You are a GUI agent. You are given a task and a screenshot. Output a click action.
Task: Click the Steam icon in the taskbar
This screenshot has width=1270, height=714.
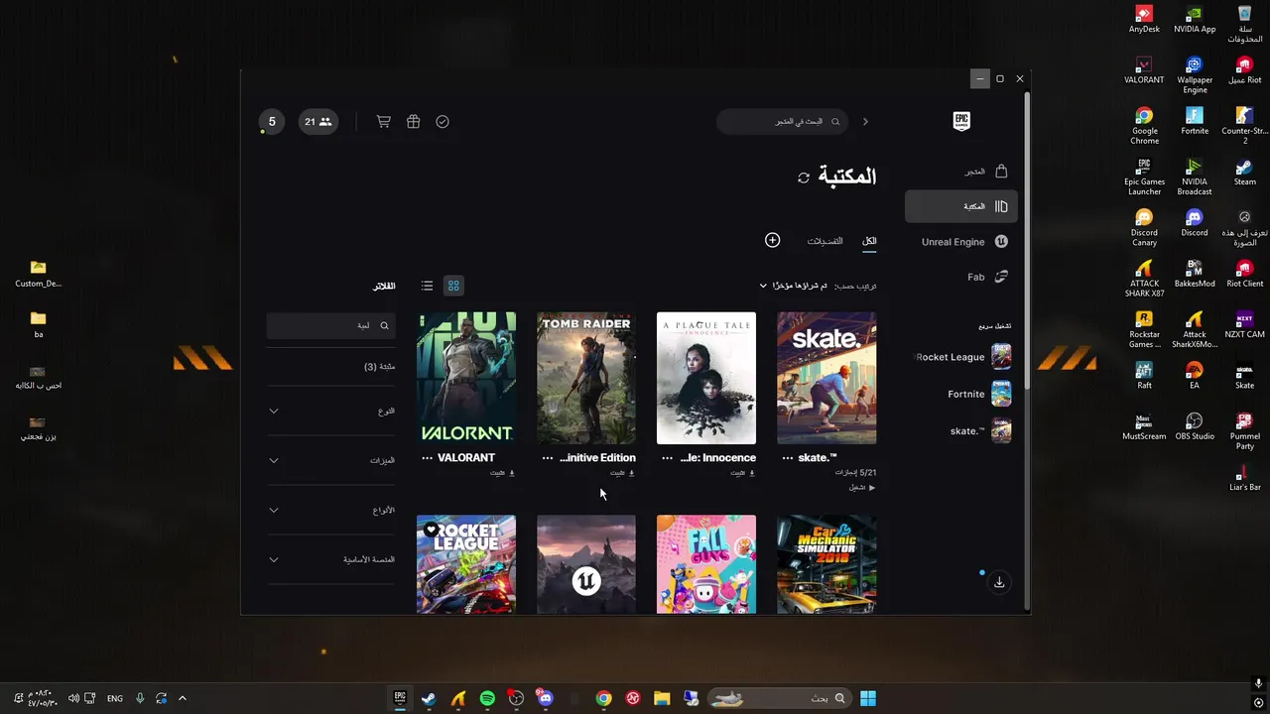[x=429, y=698]
